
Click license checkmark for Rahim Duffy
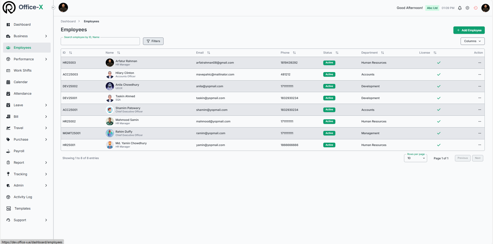(438, 133)
